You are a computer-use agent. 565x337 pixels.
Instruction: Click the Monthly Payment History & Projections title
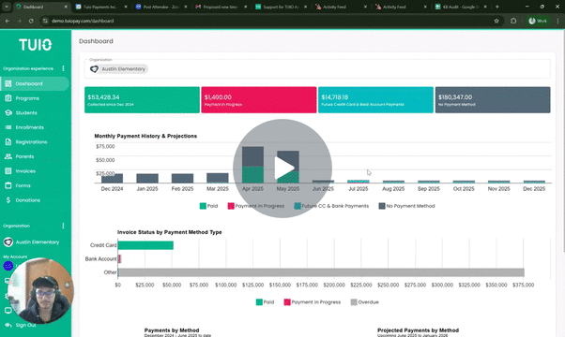[145, 136]
